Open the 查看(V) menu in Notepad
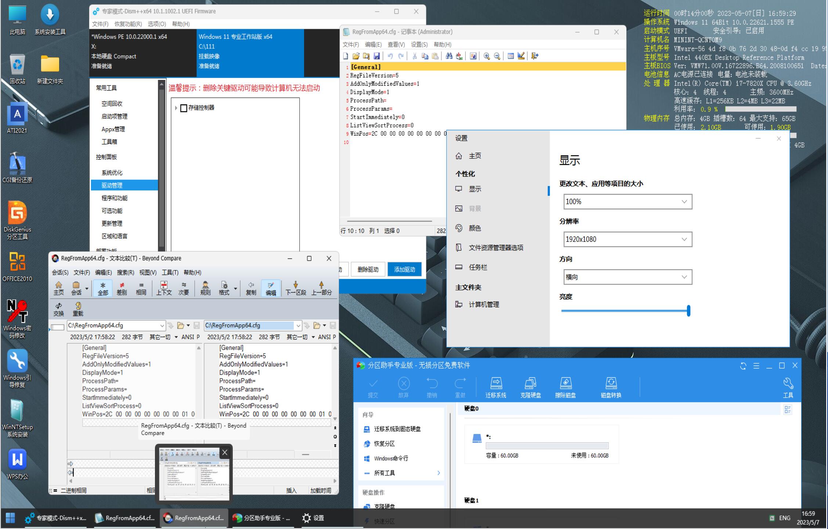Screen dimensions: 828x529 pyautogui.click(x=396, y=44)
